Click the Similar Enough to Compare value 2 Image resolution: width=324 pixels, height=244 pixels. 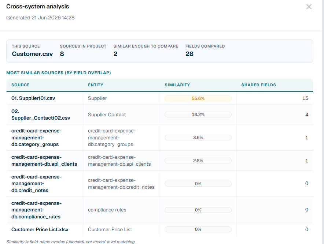[115, 54]
